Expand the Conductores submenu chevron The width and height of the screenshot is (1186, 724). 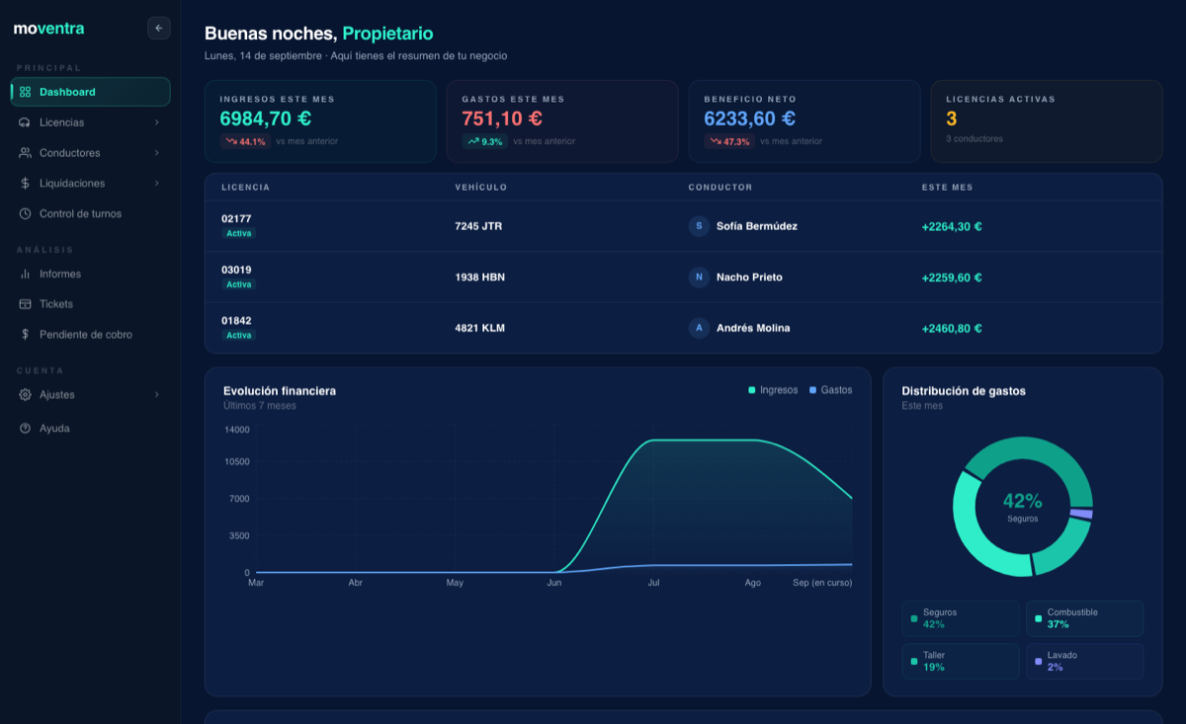coord(157,153)
